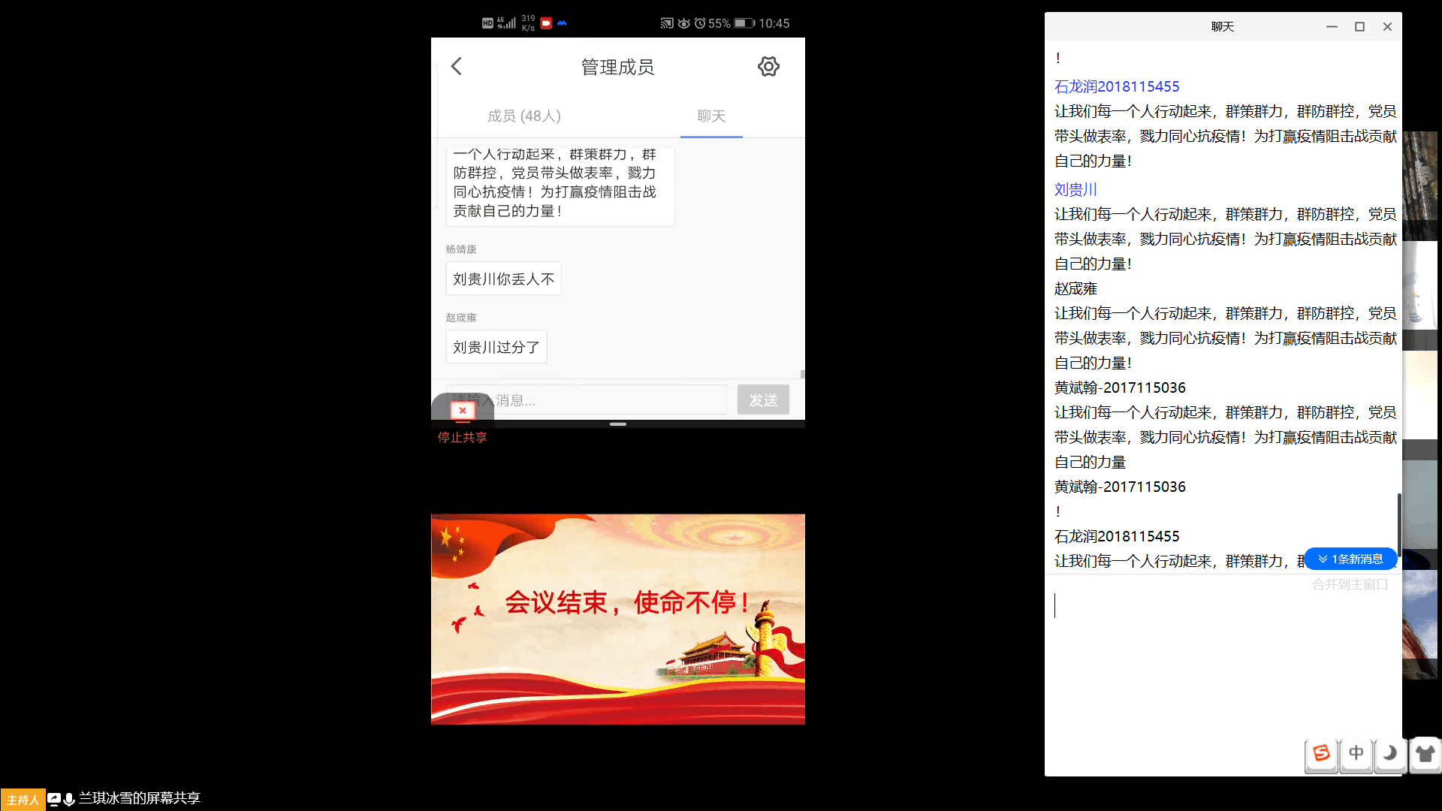Click the microphone icon next to 主持人
This screenshot has width=1442, height=811.
pyautogui.click(x=69, y=799)
